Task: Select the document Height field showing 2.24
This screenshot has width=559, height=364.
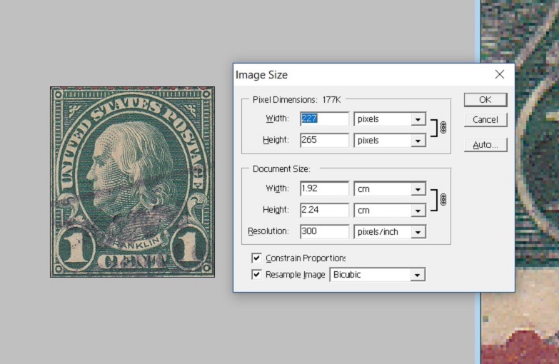Action: tap(324, 210)
